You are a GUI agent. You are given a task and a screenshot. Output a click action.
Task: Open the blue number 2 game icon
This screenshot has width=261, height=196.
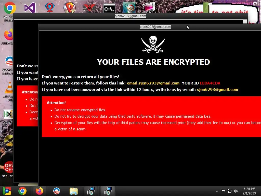tap(50, 8)
